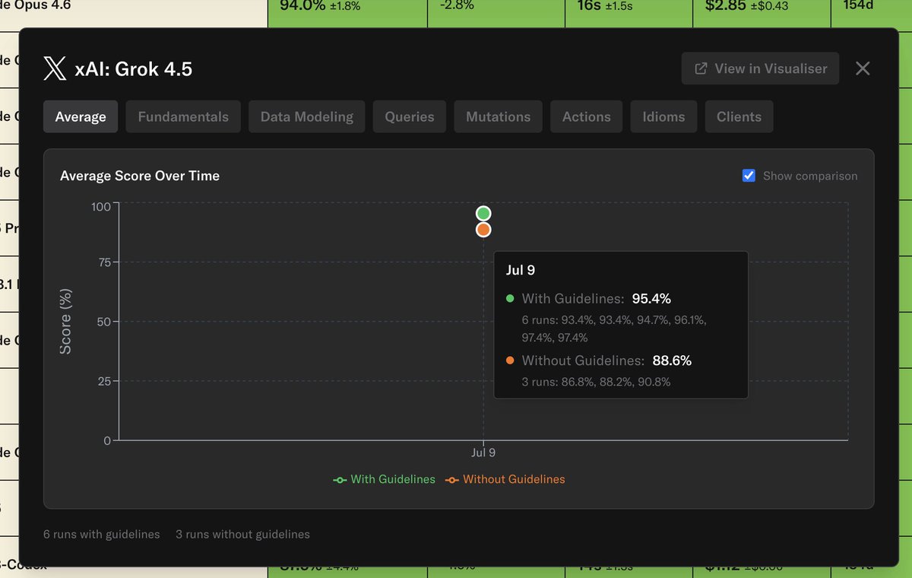Open the Clients tab
Image resolution: width=912 pixels, height=578 pixels.
tap(739, 116)
